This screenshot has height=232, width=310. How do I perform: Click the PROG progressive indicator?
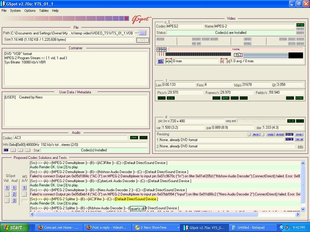162,98
